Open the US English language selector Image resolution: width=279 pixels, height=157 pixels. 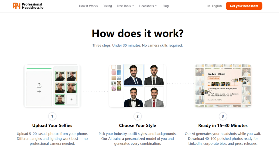pos(214,6)
